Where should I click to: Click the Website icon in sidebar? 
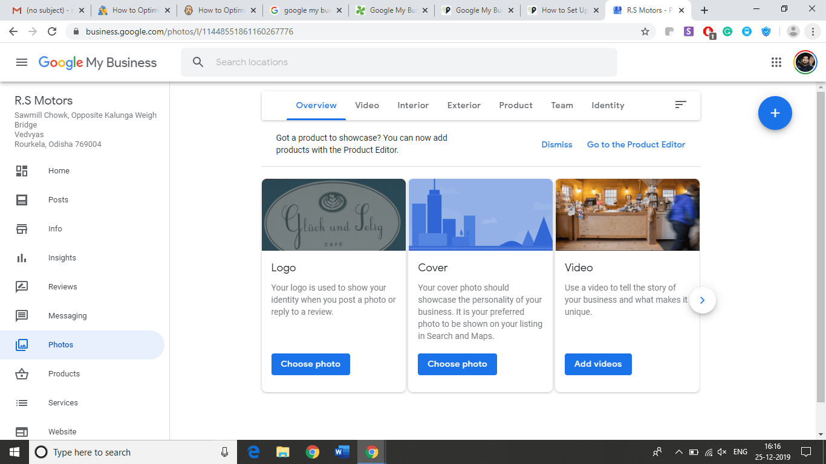[22, 432]
